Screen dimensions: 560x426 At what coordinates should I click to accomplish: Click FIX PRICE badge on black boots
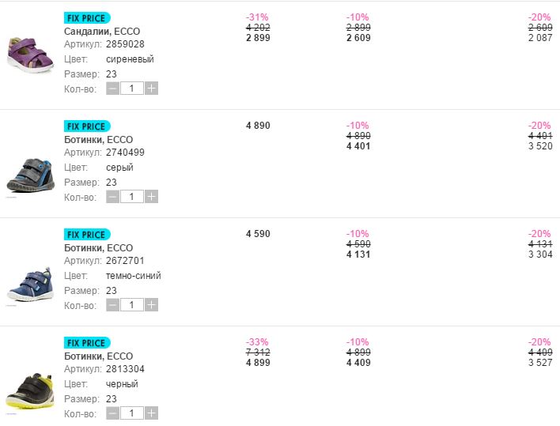[87, 343]
